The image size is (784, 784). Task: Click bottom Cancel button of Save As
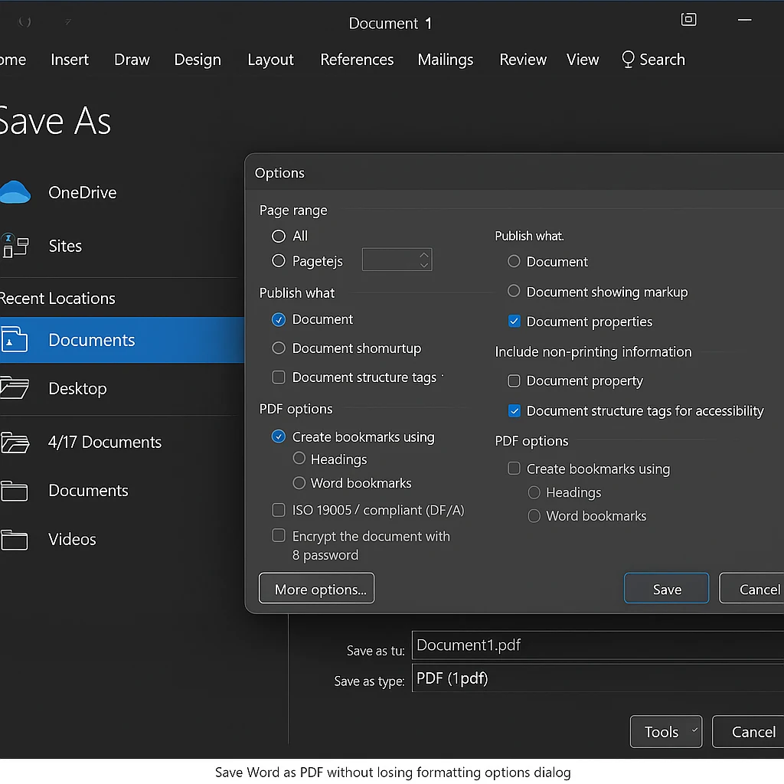(x=748, y=731)
